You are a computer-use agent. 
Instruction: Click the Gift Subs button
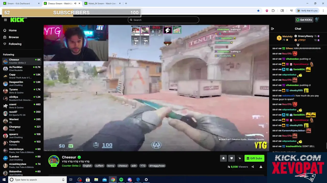point(254,158)
